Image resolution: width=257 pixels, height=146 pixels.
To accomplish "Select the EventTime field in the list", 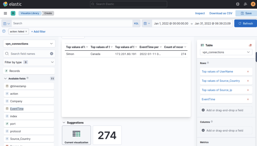I will click(29, 109).
